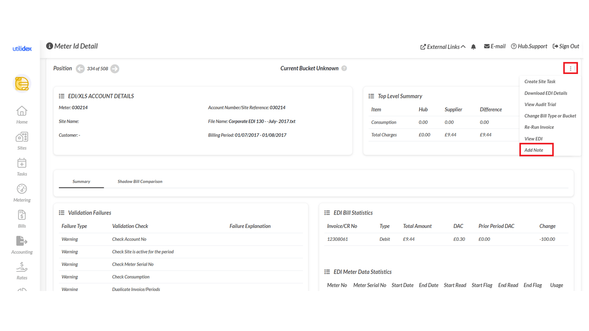Image resolution: width=589 pixels, height=331 pixels.
Task: Go to next position arrow
Action: 115,68
